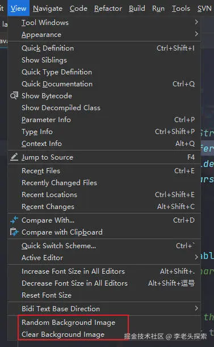The height and width of the screenshot is (347, 214).
Task: Click the Alt+Shift+逗号 shortcut text
Action: click(x=171, y=283)
